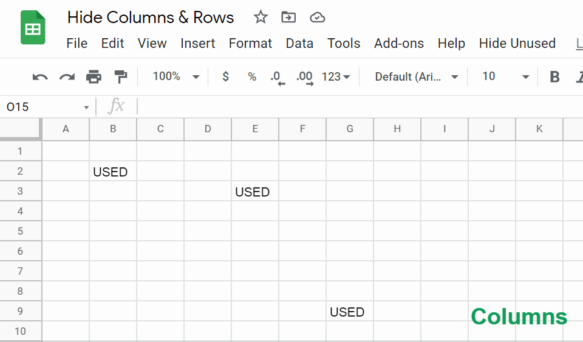Select cell B2 containing USED
The height and width of the screenshot is (342, 583).
pyautogui.click(x=113, y=171)
